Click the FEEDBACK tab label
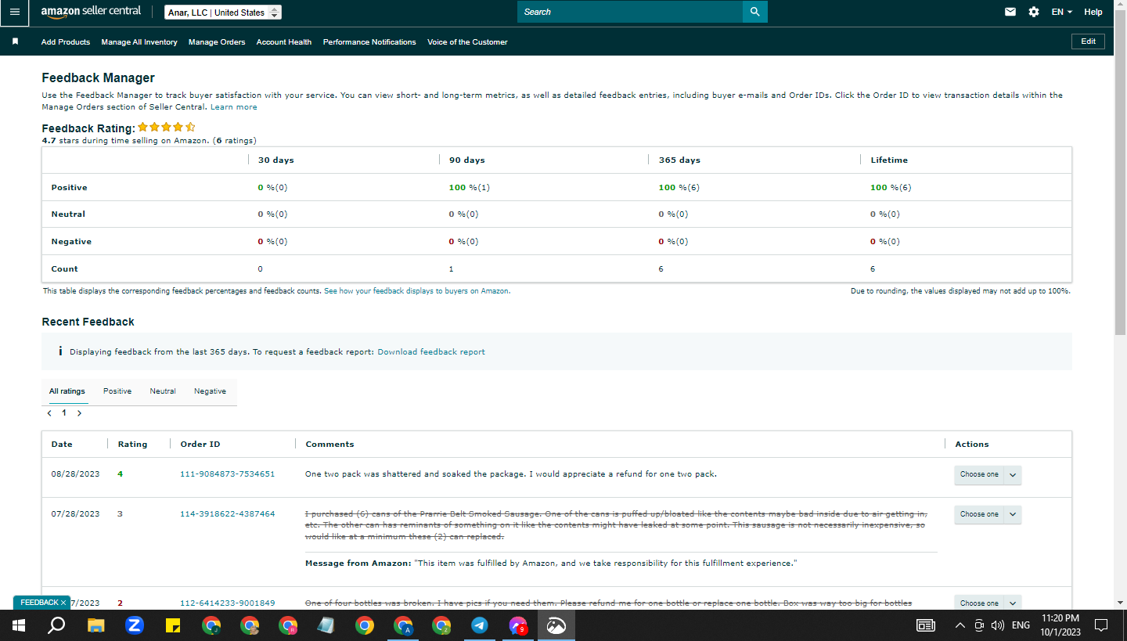Viewport: 1127px width, 641px height. [x=39, y=603]
